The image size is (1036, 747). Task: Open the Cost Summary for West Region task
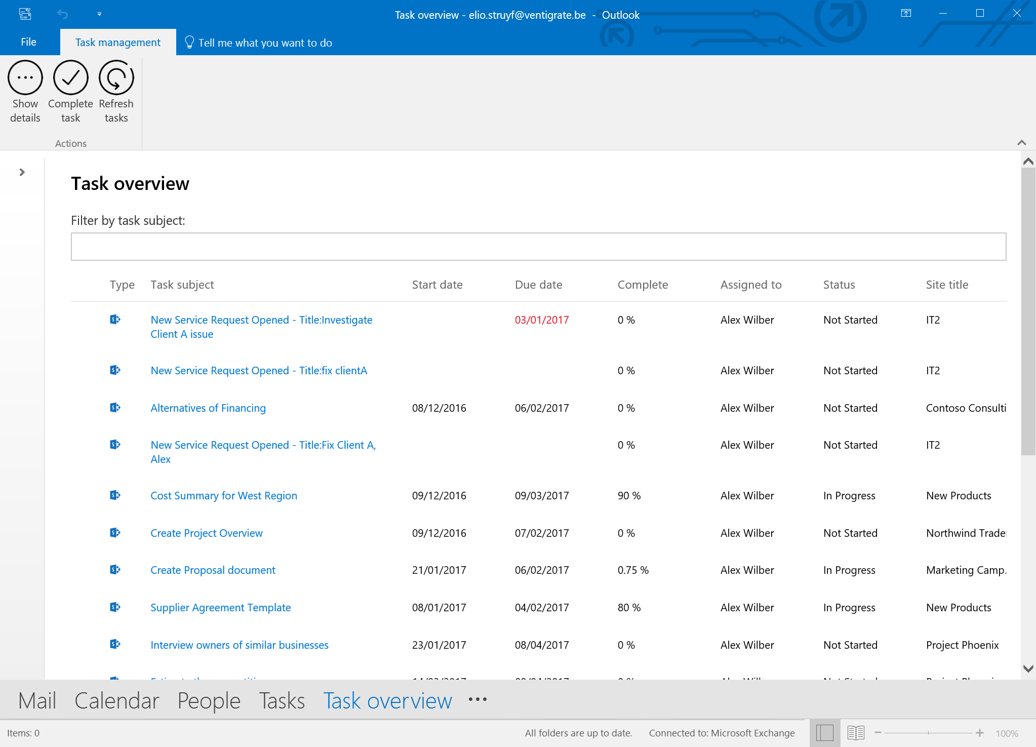pyautogui.click(x=223, y=496)
